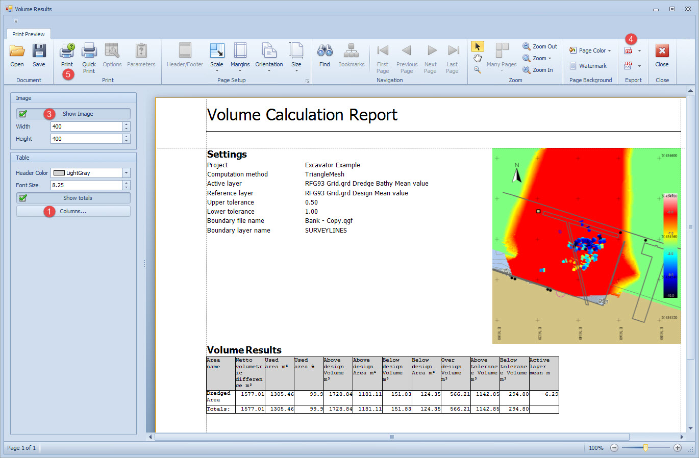
Task: Click the red Close preview button
Action: click(662, 51)
